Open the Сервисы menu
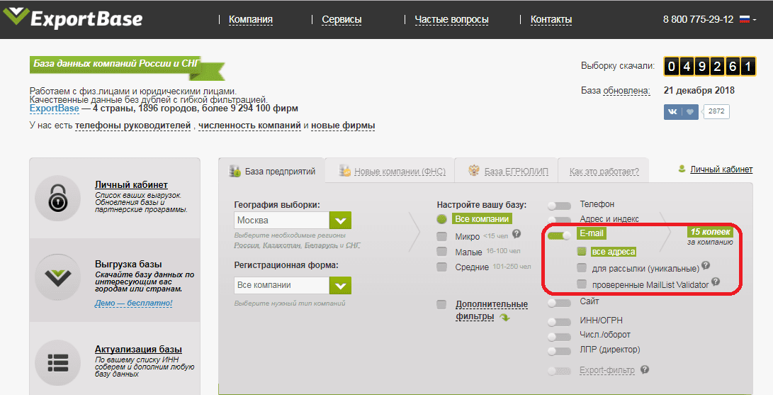773x395 pixels. (x=342, y=20)
